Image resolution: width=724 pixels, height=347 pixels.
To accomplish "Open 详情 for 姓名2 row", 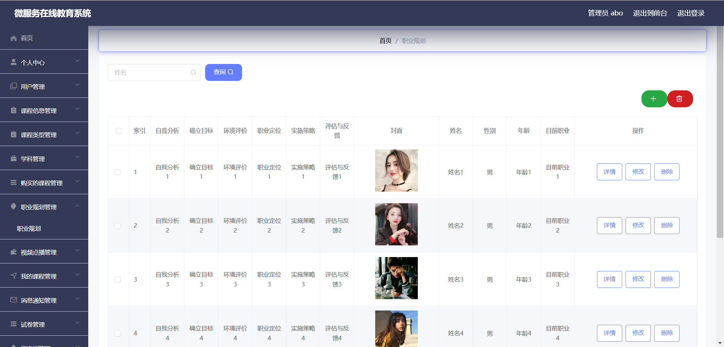I will (x=609, y=225).
